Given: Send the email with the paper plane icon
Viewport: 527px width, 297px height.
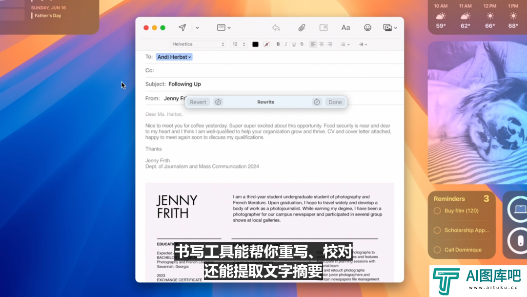Looking at the screenshot, I should coord(182,28).
